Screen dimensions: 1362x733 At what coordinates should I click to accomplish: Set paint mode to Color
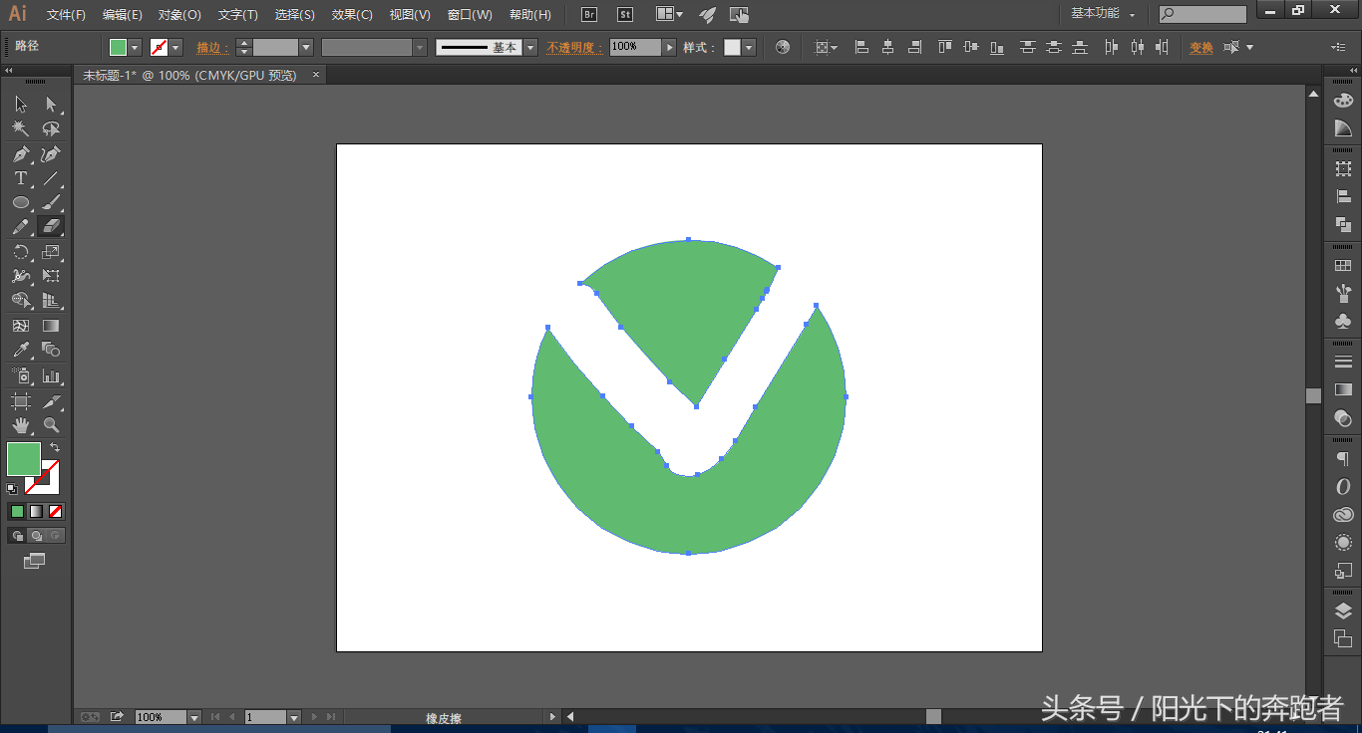[17, 511]
